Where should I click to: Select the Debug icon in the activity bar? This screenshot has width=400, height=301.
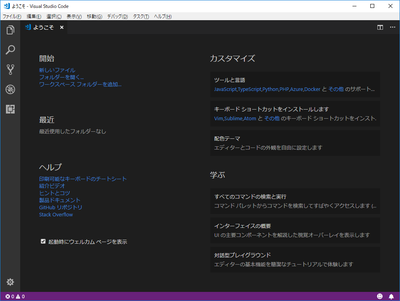pos(10,89)
